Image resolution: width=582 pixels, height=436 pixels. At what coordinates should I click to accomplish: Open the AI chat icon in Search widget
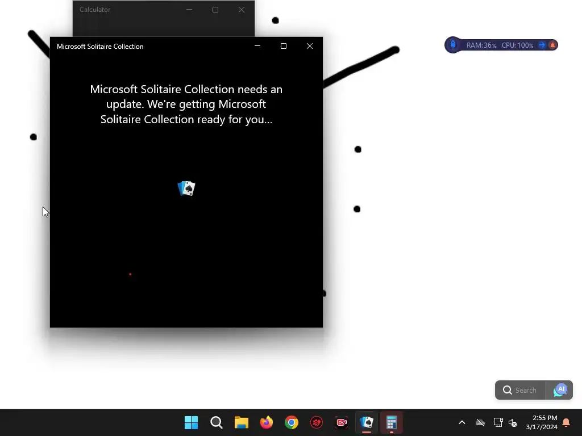click(560, 390)
